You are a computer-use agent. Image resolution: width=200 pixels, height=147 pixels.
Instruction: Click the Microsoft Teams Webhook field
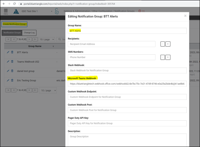127,84
